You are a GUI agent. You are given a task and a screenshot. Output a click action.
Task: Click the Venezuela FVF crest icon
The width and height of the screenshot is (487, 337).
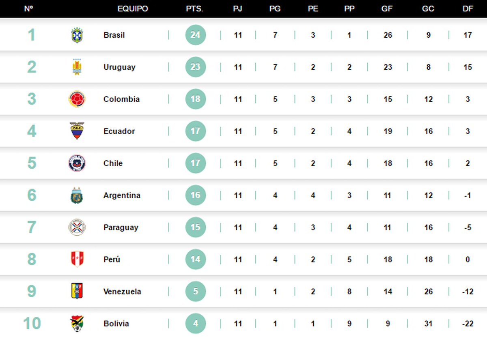77,291
